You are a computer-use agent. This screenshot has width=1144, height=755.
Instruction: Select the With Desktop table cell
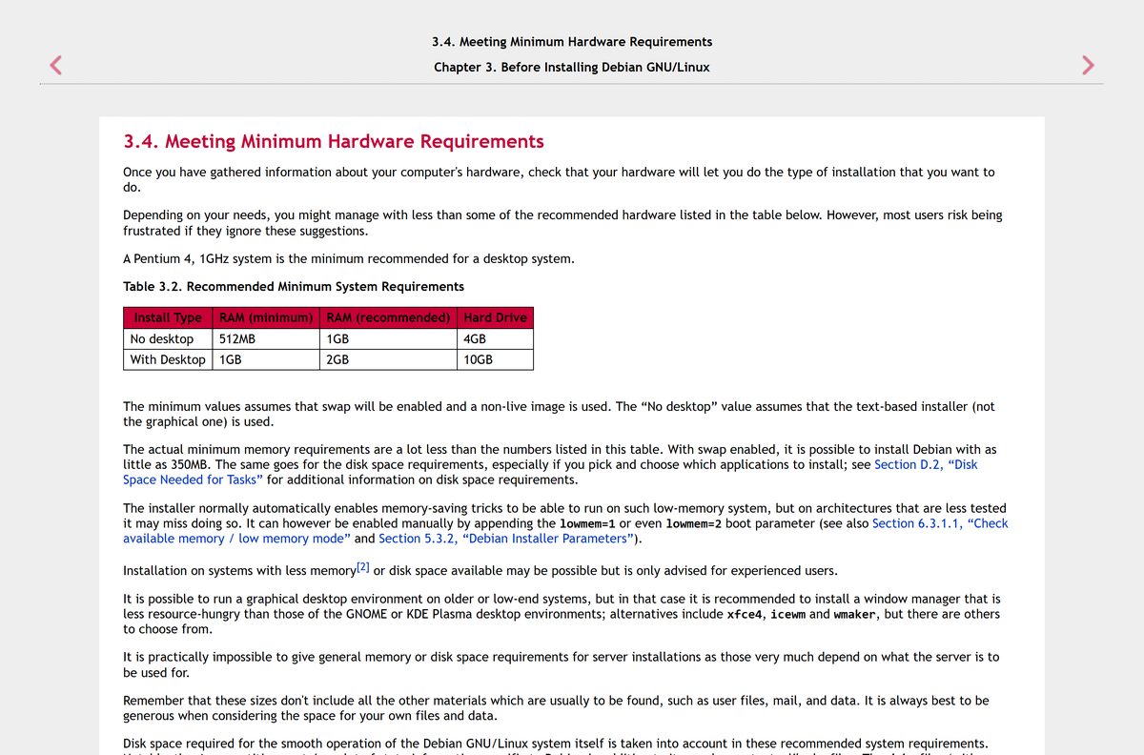tap(168, 359)
